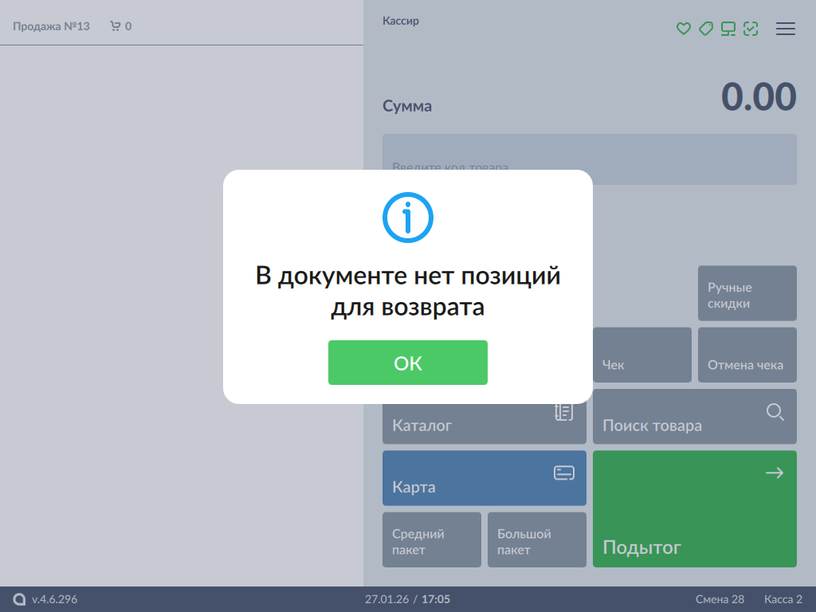The image size is (816, 612).
Task: Click the blue info icon in dialog
Action: (407, 217)
